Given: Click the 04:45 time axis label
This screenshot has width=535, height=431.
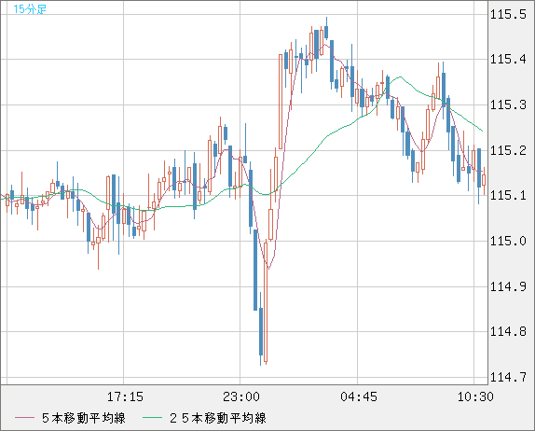Looking at the screenshot, I should [x=359, y=396].
